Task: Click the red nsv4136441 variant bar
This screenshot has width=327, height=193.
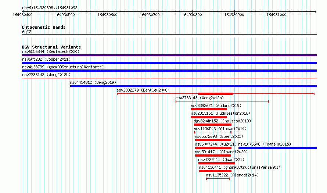Action: click(215, 171)
